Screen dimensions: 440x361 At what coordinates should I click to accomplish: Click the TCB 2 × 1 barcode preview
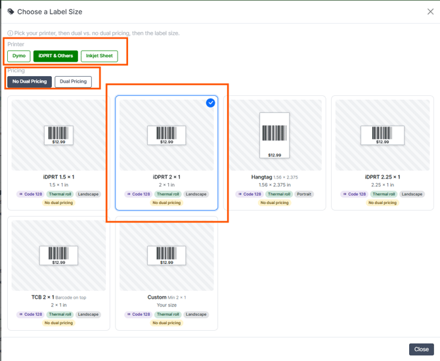(58, 255)
